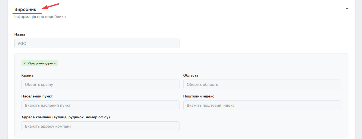Image resolution: width=362 pixels, height=139 pixels.
Task: Focus the Назва field containing AGC
Action: [97, 43]
